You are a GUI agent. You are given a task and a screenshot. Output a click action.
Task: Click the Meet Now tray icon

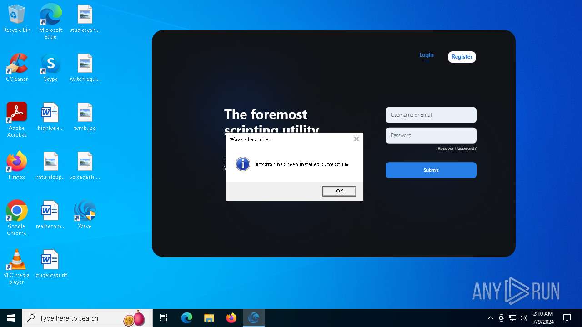502,318
